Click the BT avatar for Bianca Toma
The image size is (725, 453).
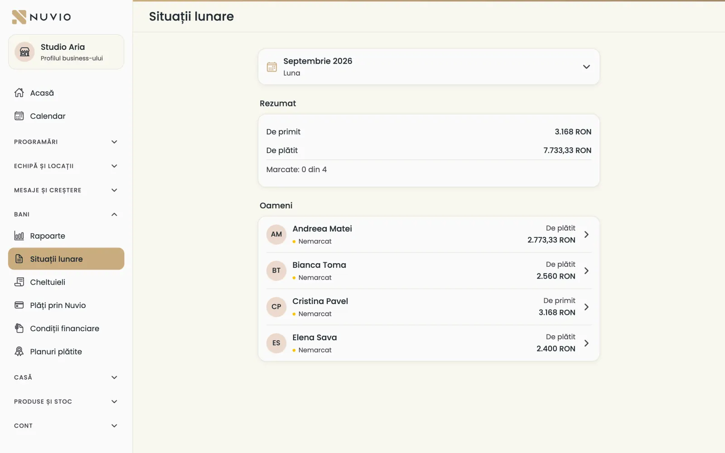point(276,270)
